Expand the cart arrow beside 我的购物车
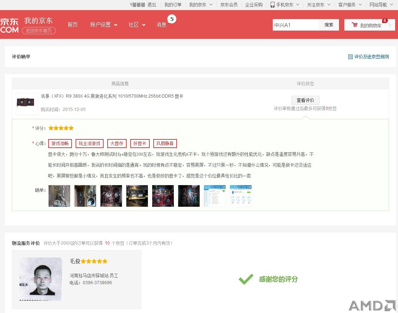 coord(390,25)
